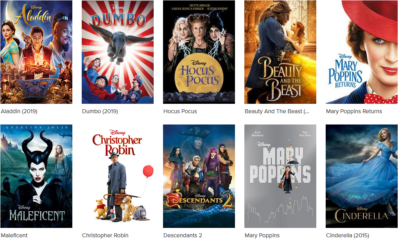Screen dimensions: 398x240
Task: Select the classic Mary Poppins poster
Action: pos(280,176)
